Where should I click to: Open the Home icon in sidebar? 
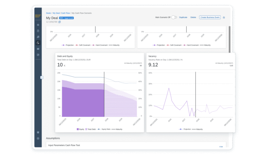[x=38, y=25]
